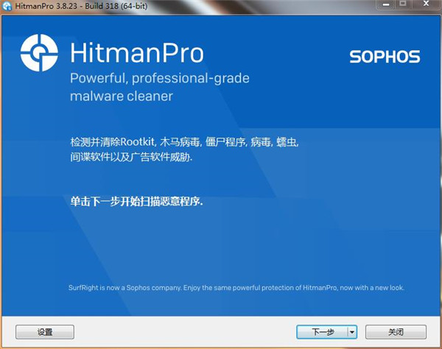Click the window title 'HitmanPro 3.8.23 - Build 318'
Viewport: 442px width, 349px height.
(82, 6)
